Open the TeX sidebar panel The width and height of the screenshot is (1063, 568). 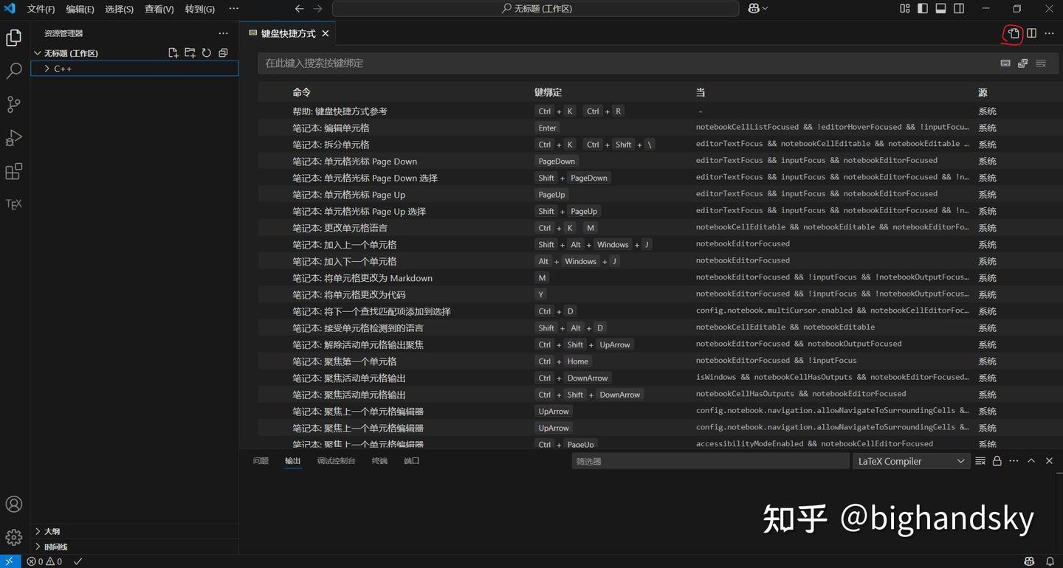(x=13, y=204)
